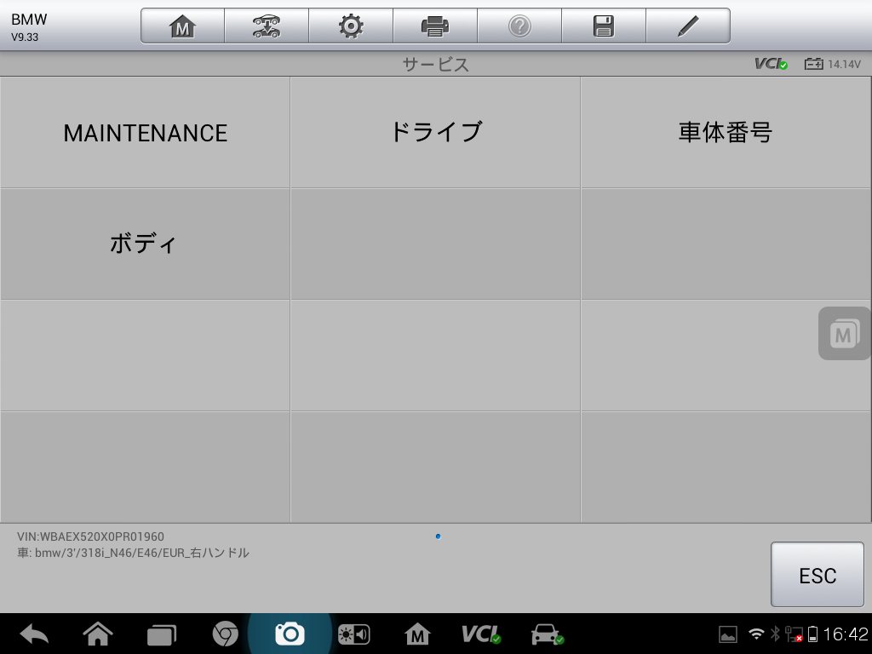
Task: Click the vehicle swap icon in toolbar
Action: pyautogui.click(x=267, y=26)
